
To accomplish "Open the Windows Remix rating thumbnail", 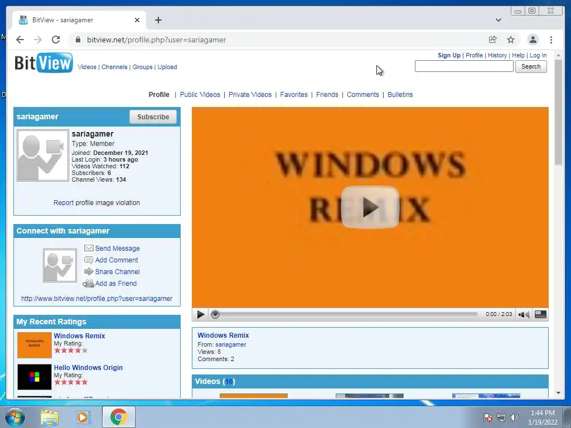I will click(35, 345).
